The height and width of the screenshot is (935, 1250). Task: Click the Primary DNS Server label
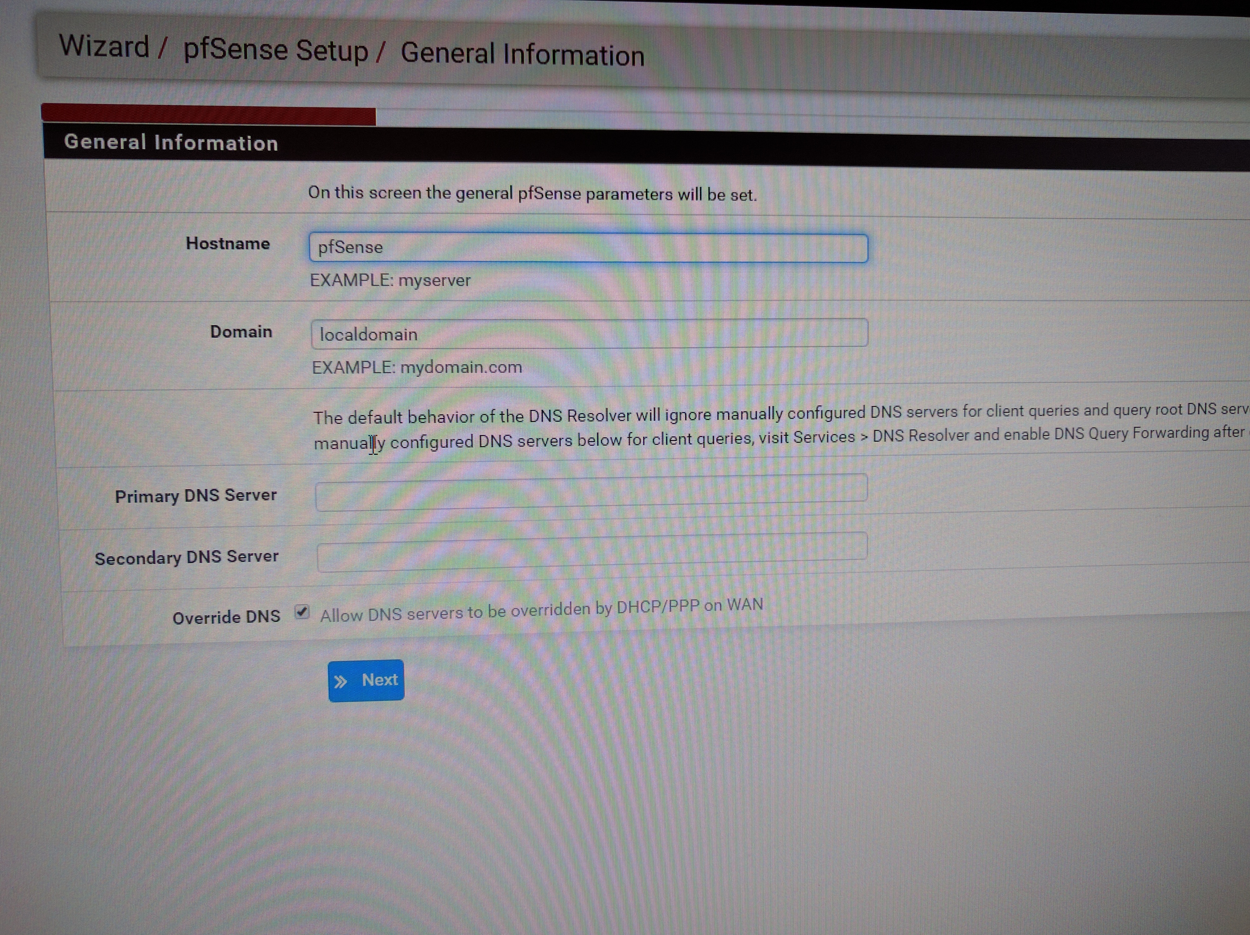point(196,495)
